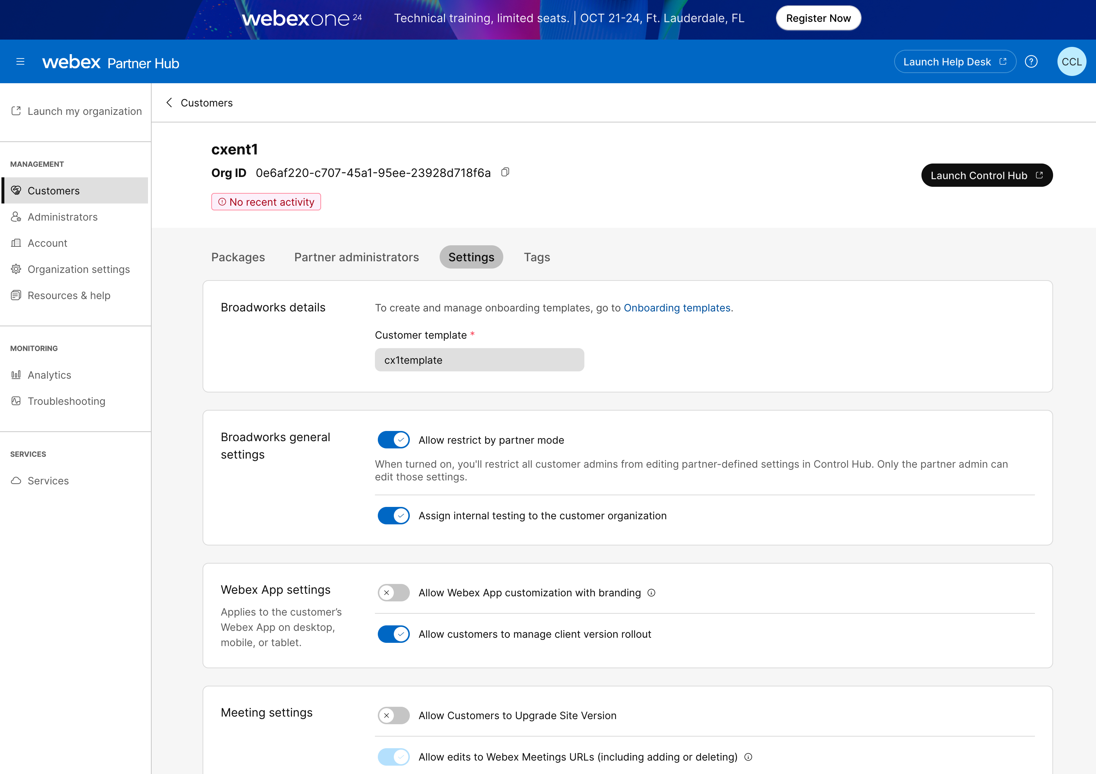1096x774 pixels.
Task: Click the Analytics monitoring icon
Action: pyautogui.click(x=16, y=374)
